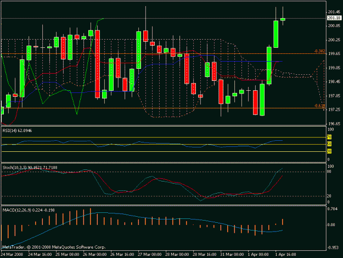Click the 31 Mar 08:00 time label

click(232, 255)
